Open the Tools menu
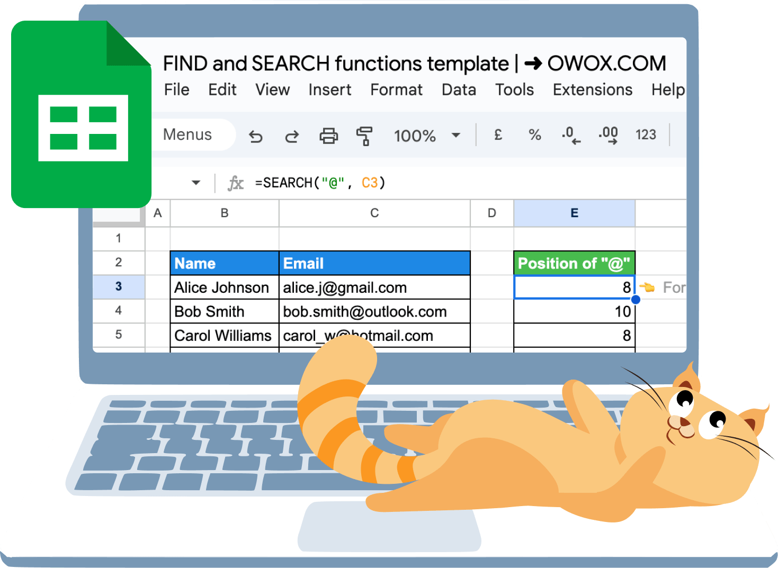The width and height of the screenshot is (778, 568). point(515,90)
